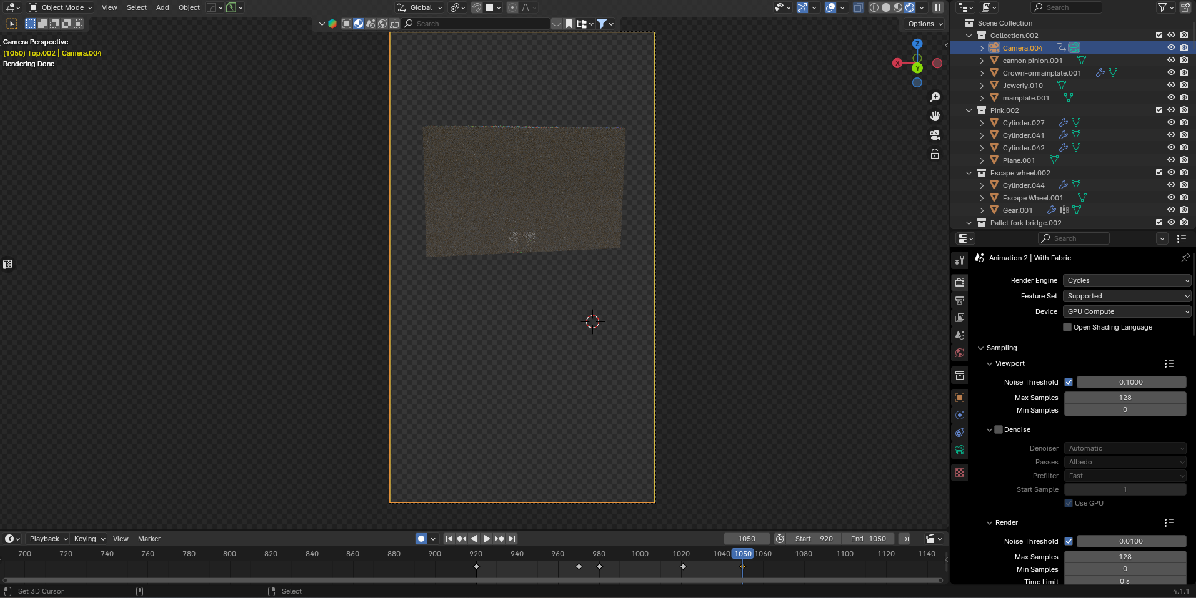
Task: Toggle the camera view icon in viewport gizmos
Action: pos(934,134)
